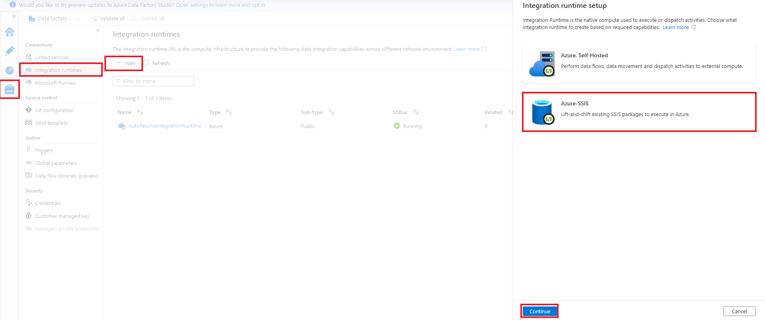The height and width of the screenshot is (320, 765).
Task: Open Global parameters
Action: [56, 163]
